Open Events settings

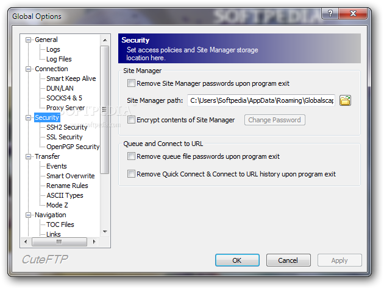[x=56, y=166]
